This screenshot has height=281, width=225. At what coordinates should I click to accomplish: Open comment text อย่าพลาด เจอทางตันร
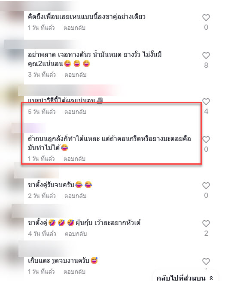pyautogui.click(x=94, y=59)
